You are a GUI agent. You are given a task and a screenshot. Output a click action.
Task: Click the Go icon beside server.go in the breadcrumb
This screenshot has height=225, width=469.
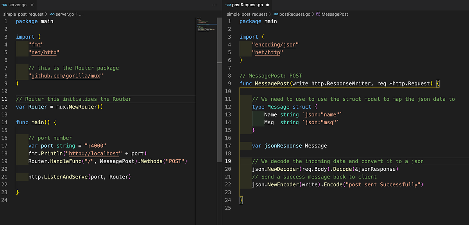tap(52, 14)
